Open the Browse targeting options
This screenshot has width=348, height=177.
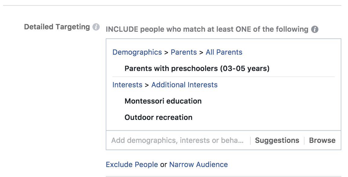pyautogui.click(x=322, y=140)
